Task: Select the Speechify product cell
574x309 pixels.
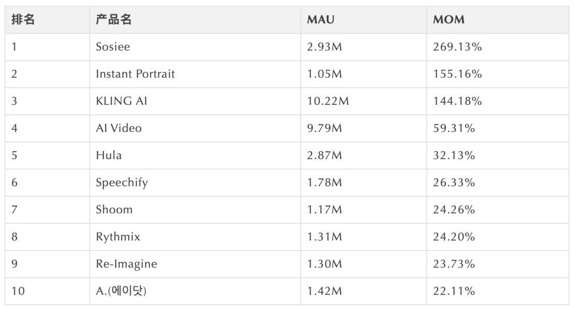Action: 122,182
